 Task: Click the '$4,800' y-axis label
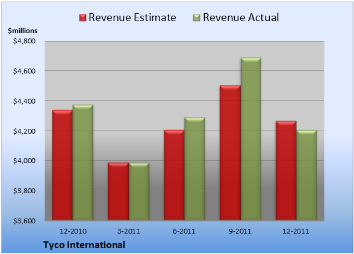(24, 41)
